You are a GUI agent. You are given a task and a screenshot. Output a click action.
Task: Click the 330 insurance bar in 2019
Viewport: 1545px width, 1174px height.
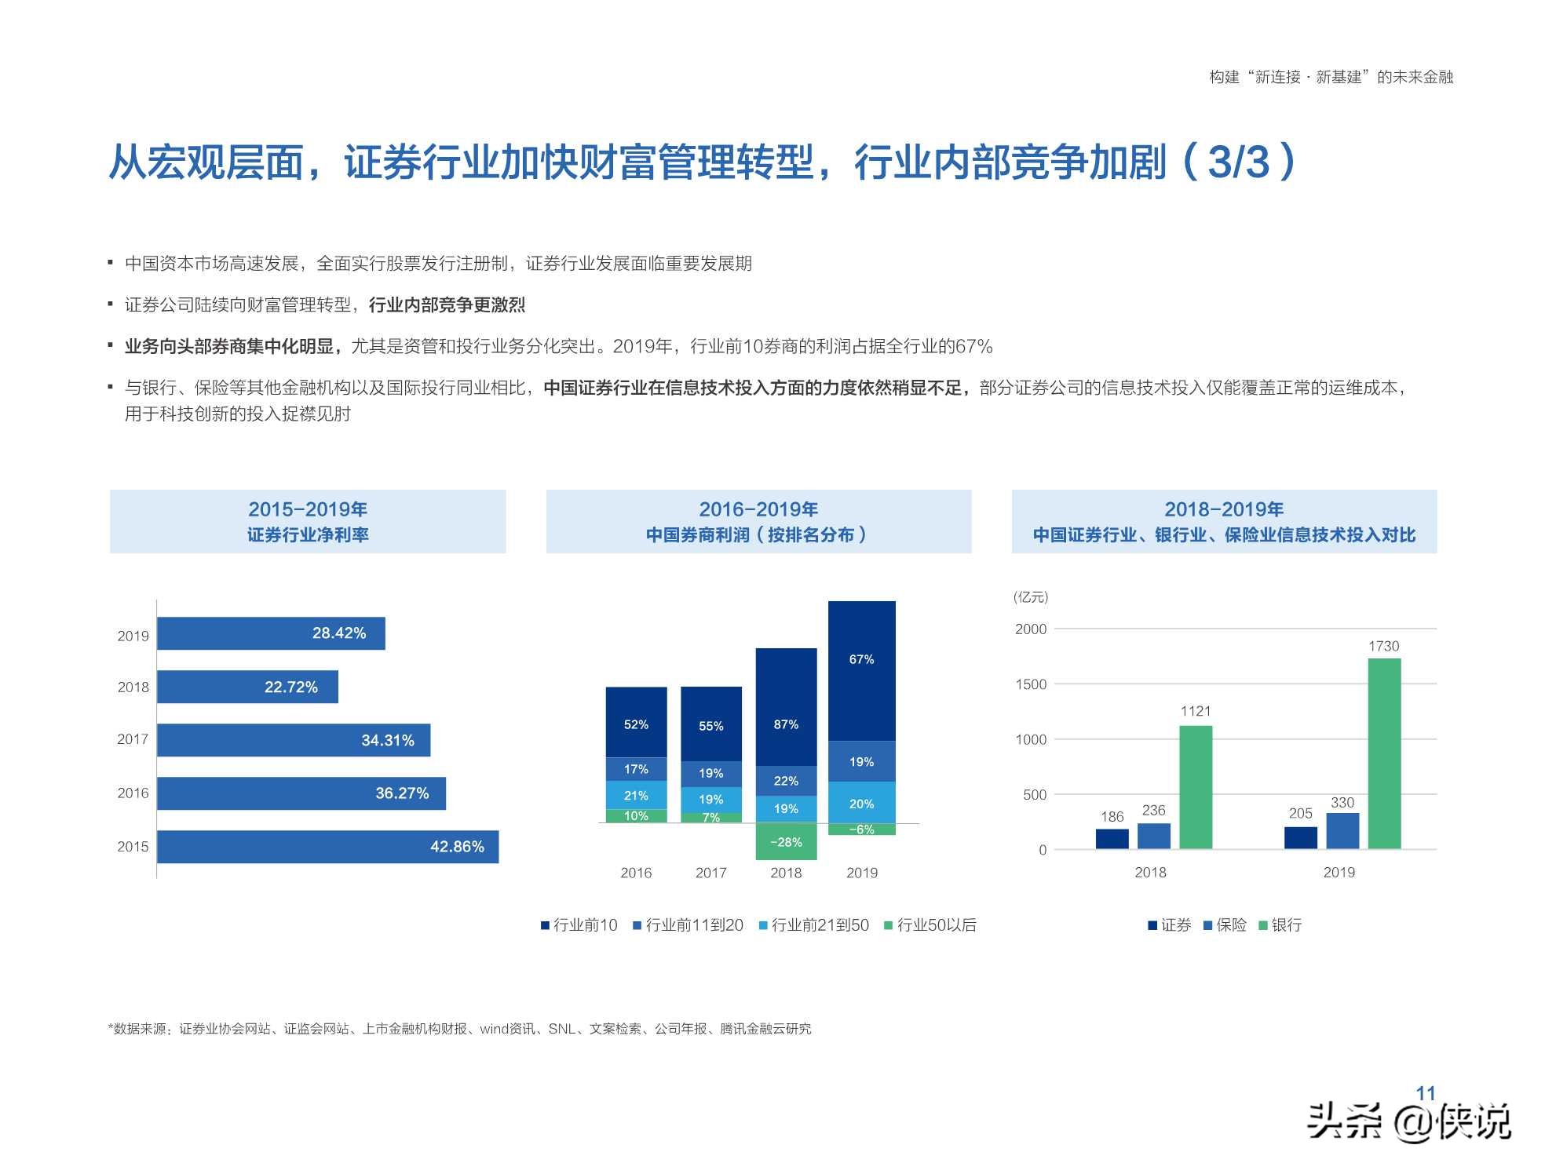point(1342,831)
